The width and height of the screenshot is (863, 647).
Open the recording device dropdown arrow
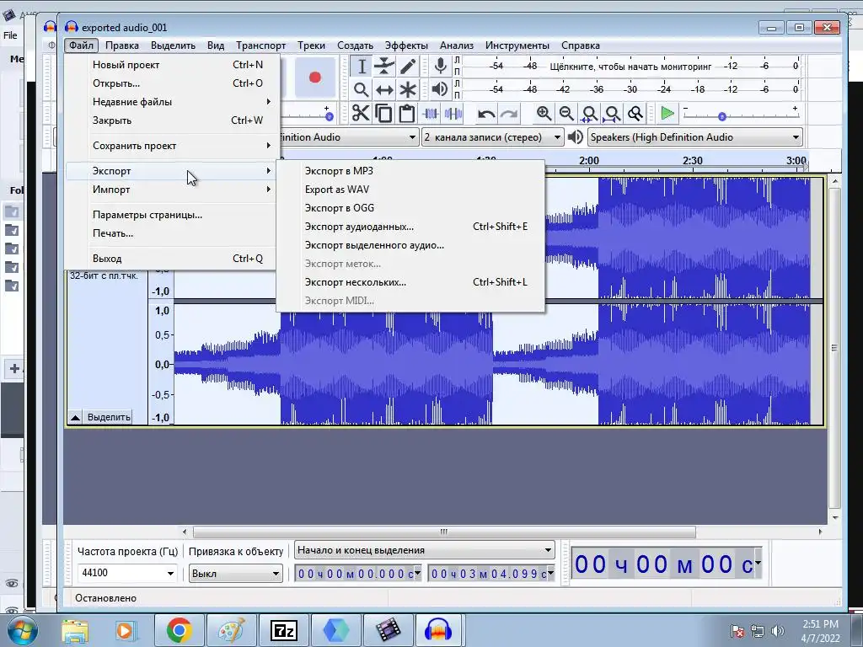coord(412,137)
